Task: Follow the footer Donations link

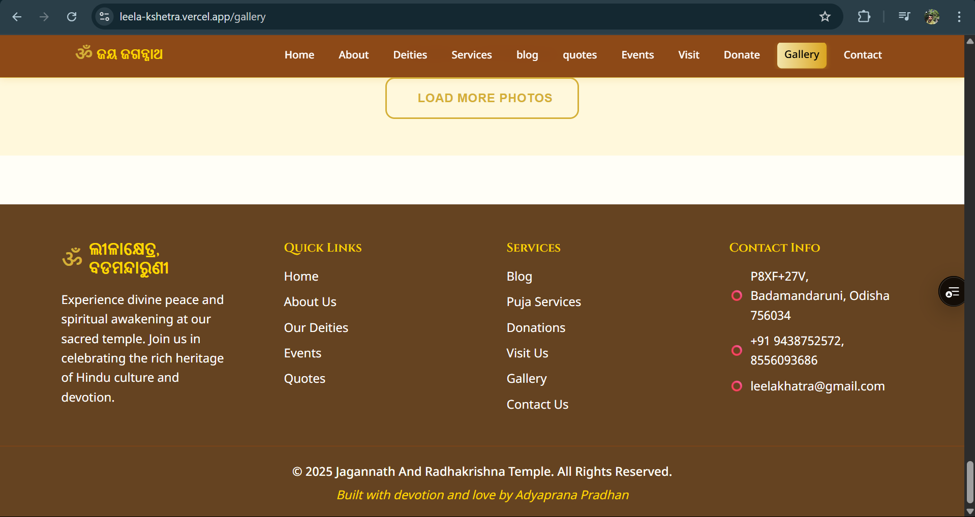Action: coord(536,328)
